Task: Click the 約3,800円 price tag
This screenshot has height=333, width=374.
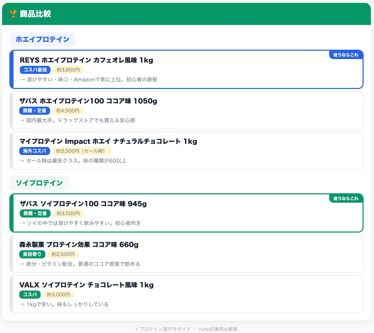Action: [x=68, y=70]
